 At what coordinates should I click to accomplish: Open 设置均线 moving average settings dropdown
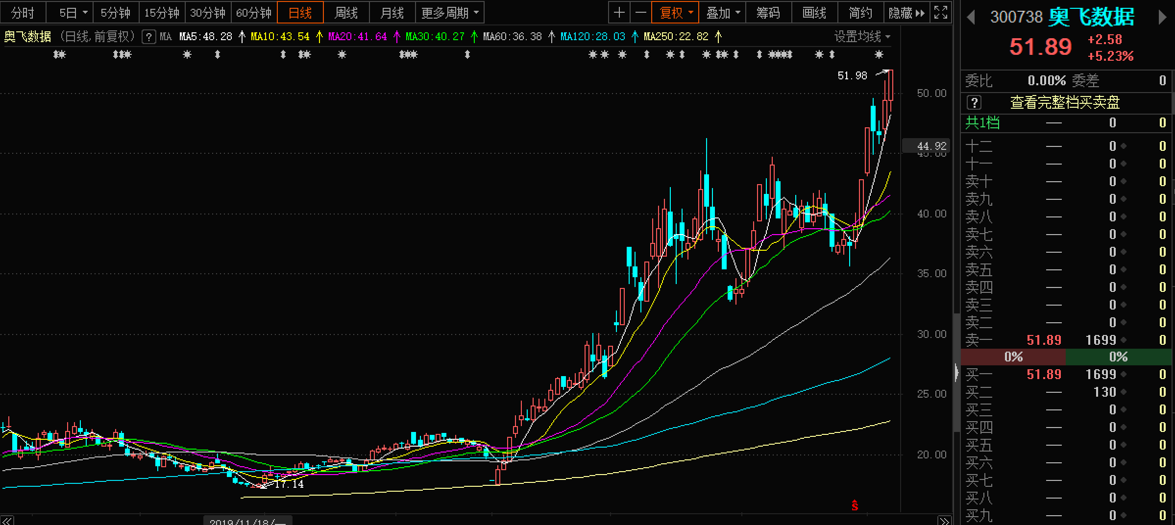862,37
